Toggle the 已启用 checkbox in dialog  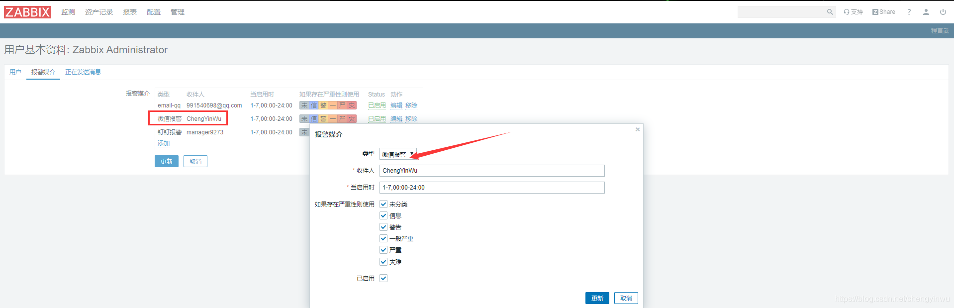coord(383,278)
